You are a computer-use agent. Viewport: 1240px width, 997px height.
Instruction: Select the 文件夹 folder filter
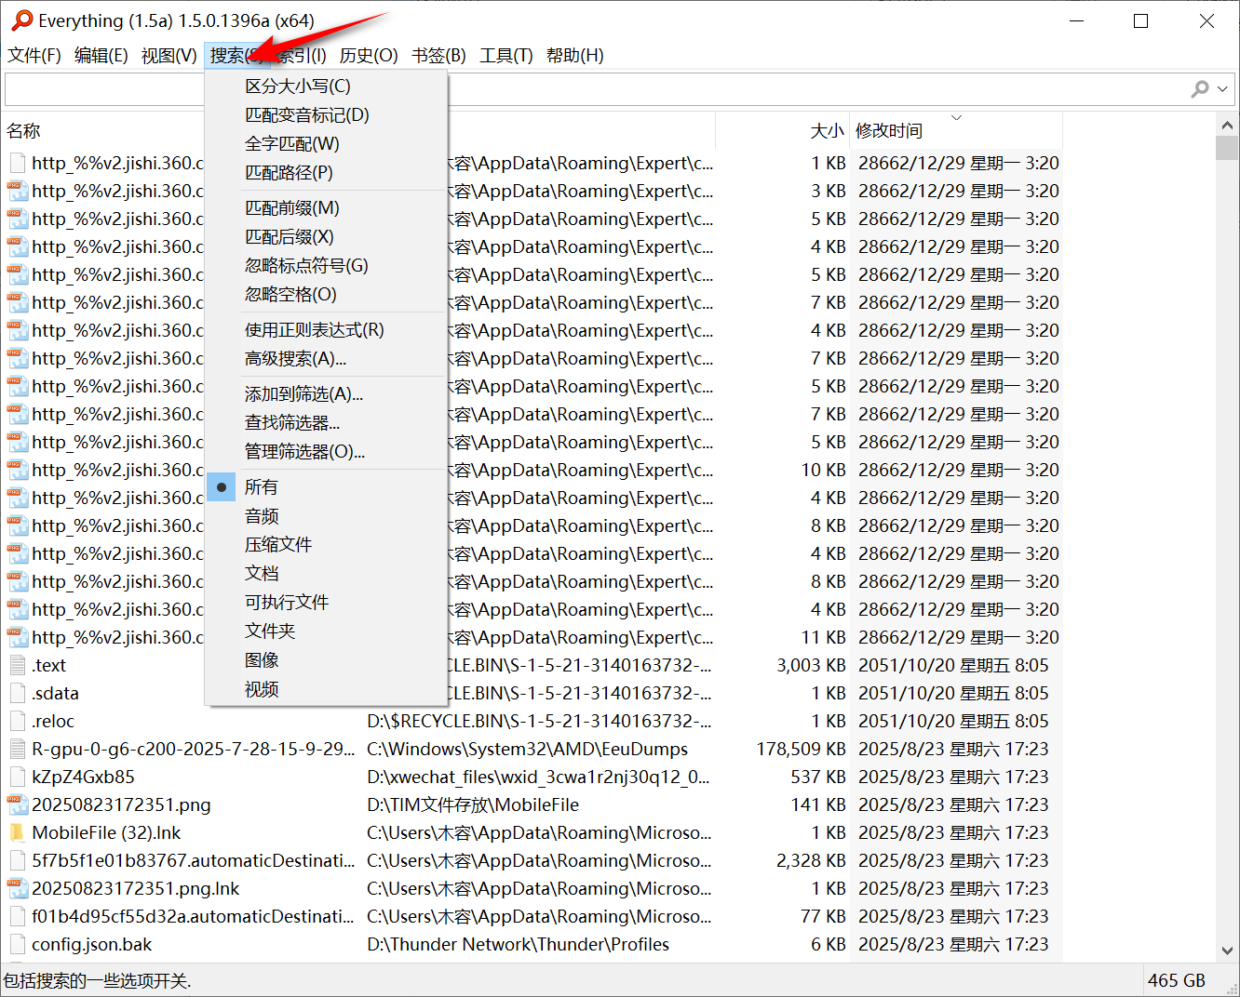coord(327,631)
